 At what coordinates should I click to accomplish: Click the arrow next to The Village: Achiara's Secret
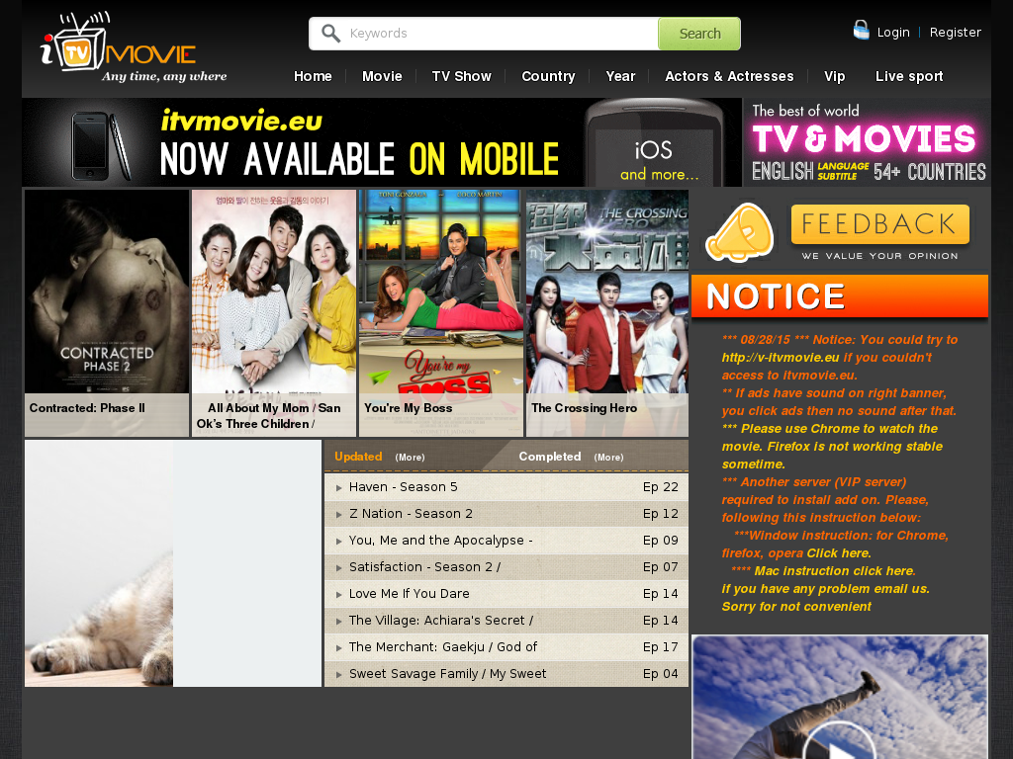click(x=338, y=621)
